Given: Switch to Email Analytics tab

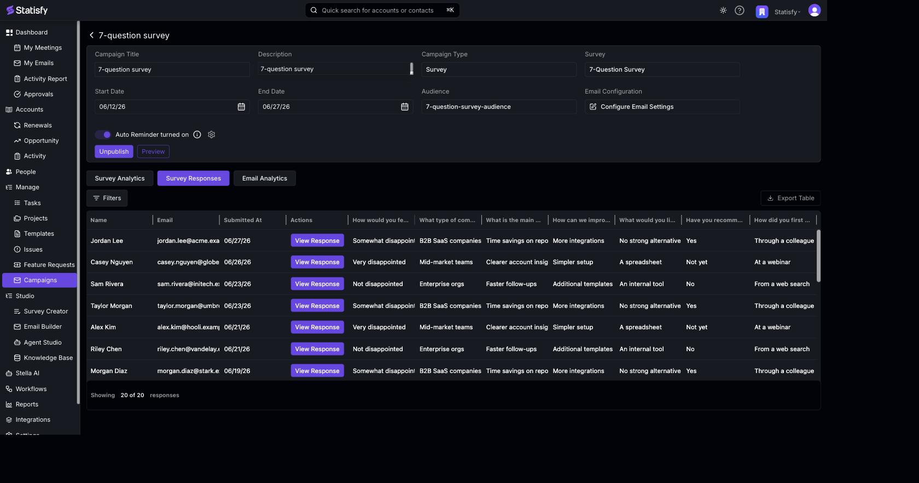Looking at the screenshot, I should (x=265, y=178).
